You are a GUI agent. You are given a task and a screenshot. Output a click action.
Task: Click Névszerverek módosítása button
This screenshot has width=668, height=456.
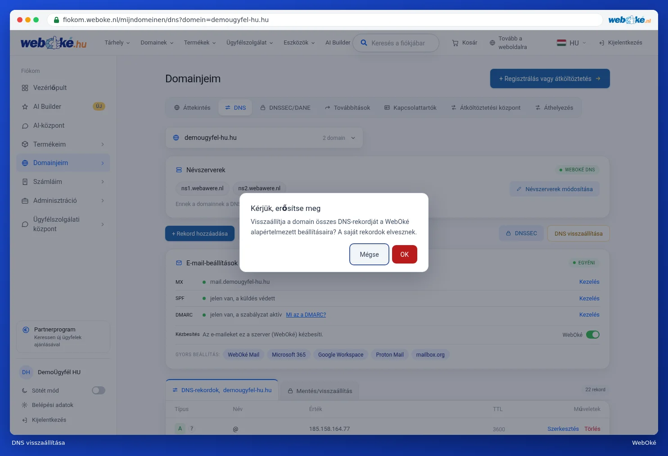(x=555, y=189)
